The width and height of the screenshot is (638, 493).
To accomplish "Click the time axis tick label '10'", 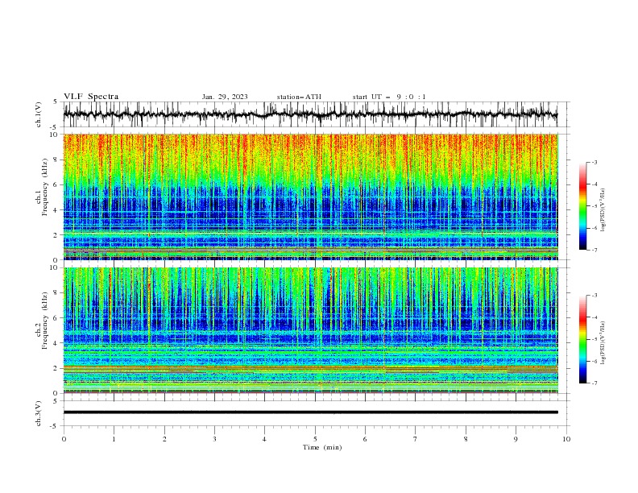I will pyautogui.click(x=566, y=439).
